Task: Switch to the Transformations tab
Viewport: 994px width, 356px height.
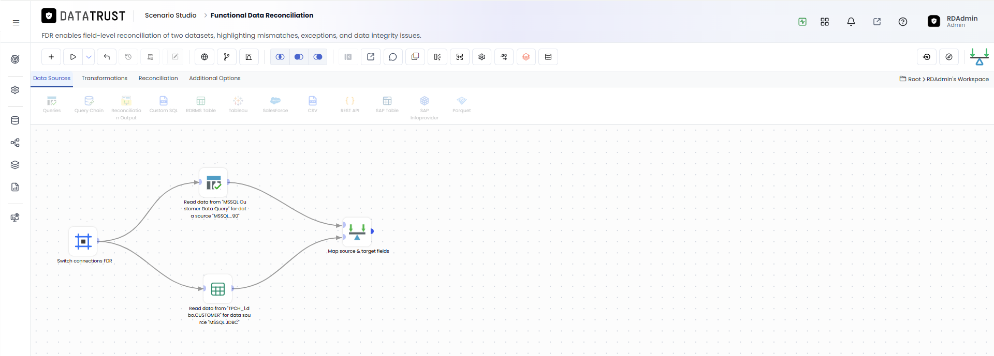Action: pyautogui.click(x=105, y=79)
